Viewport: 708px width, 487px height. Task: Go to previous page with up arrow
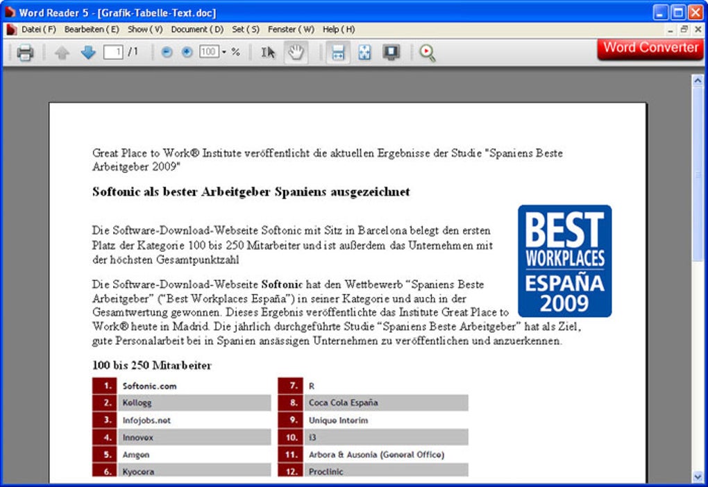pyautogui.click(x=62, y=53)
